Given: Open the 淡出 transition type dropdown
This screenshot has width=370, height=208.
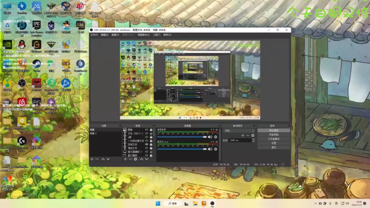Looking at the screenshot, I should coord(239,130).
